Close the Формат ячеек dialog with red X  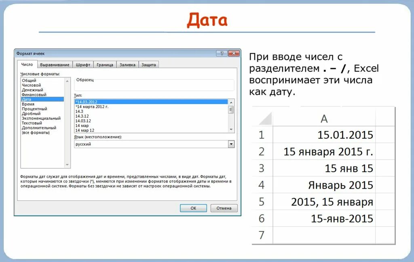pos(234,54)
